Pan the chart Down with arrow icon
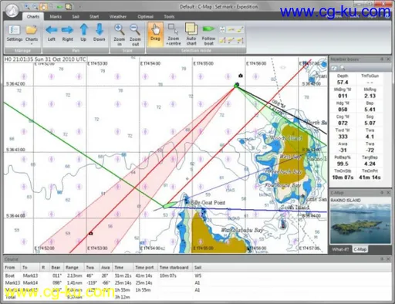 100,33
